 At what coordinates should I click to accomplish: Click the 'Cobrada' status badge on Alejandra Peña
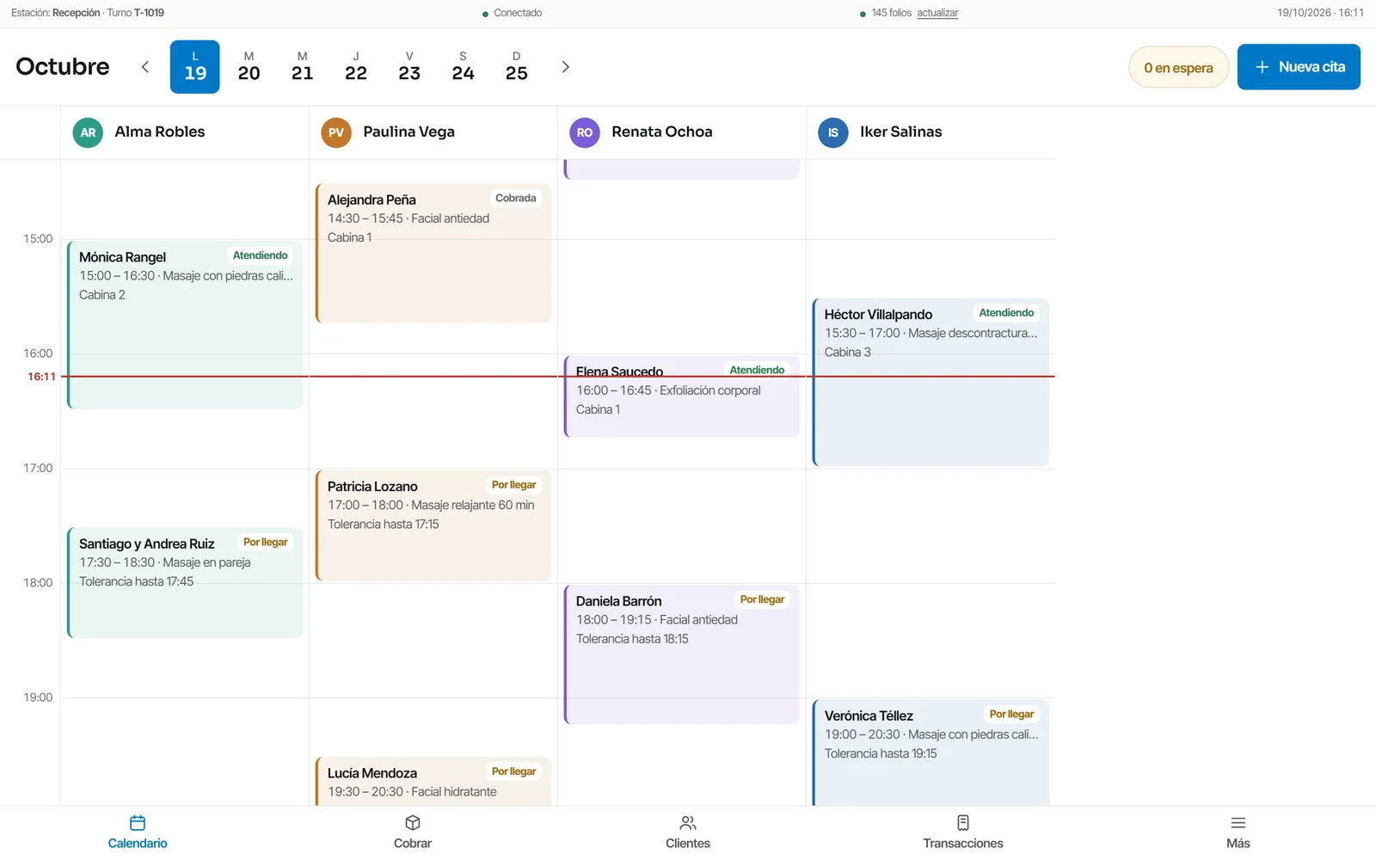tap(516, 198)
